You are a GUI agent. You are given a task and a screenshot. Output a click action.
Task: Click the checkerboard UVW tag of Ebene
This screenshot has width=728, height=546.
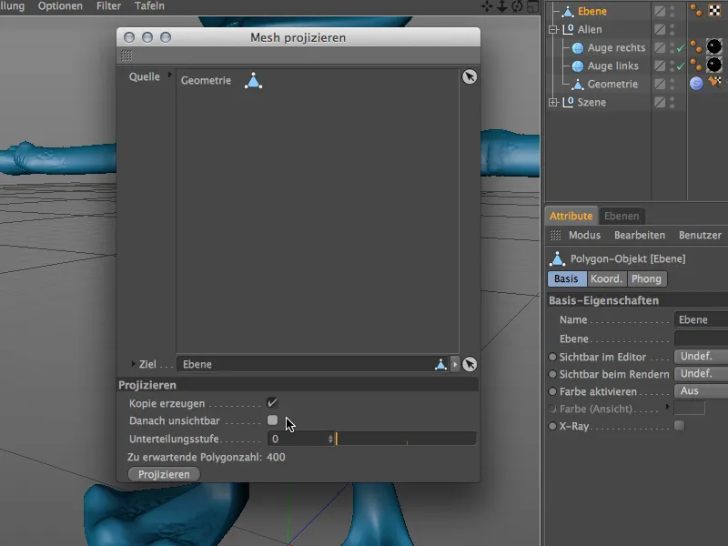[714, 10]
